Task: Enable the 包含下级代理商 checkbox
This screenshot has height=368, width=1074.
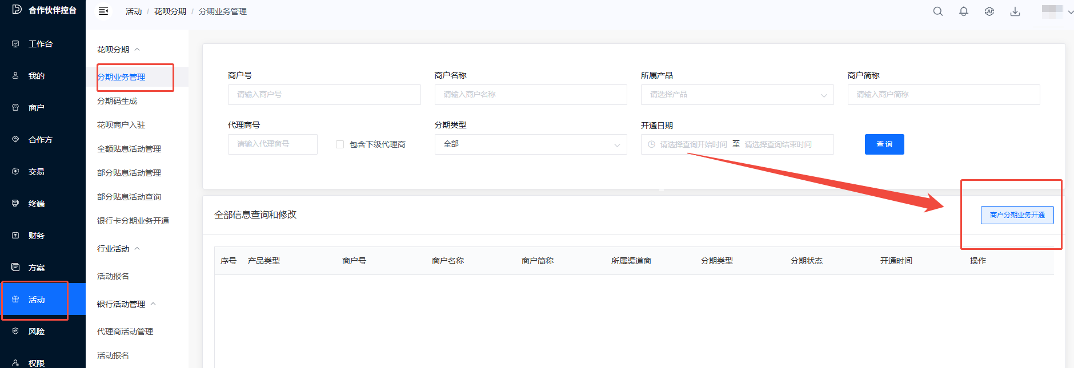Action: [340, 144]
